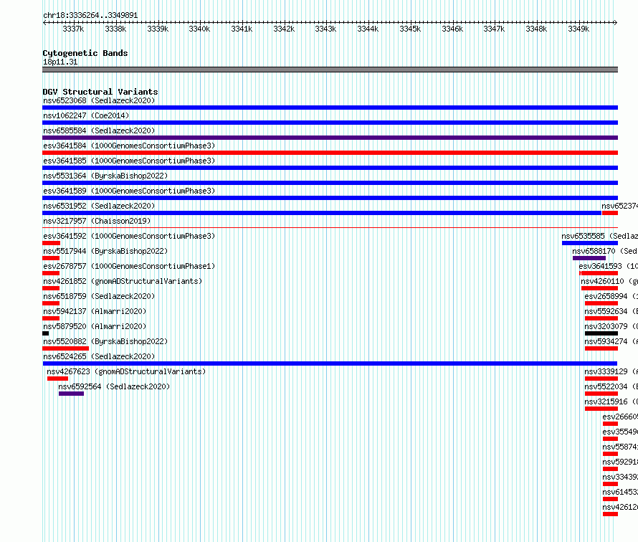This screenshot has height=542, width=638.
Task: Select the purple bar of nsv6585584
Action: [330, 138]
